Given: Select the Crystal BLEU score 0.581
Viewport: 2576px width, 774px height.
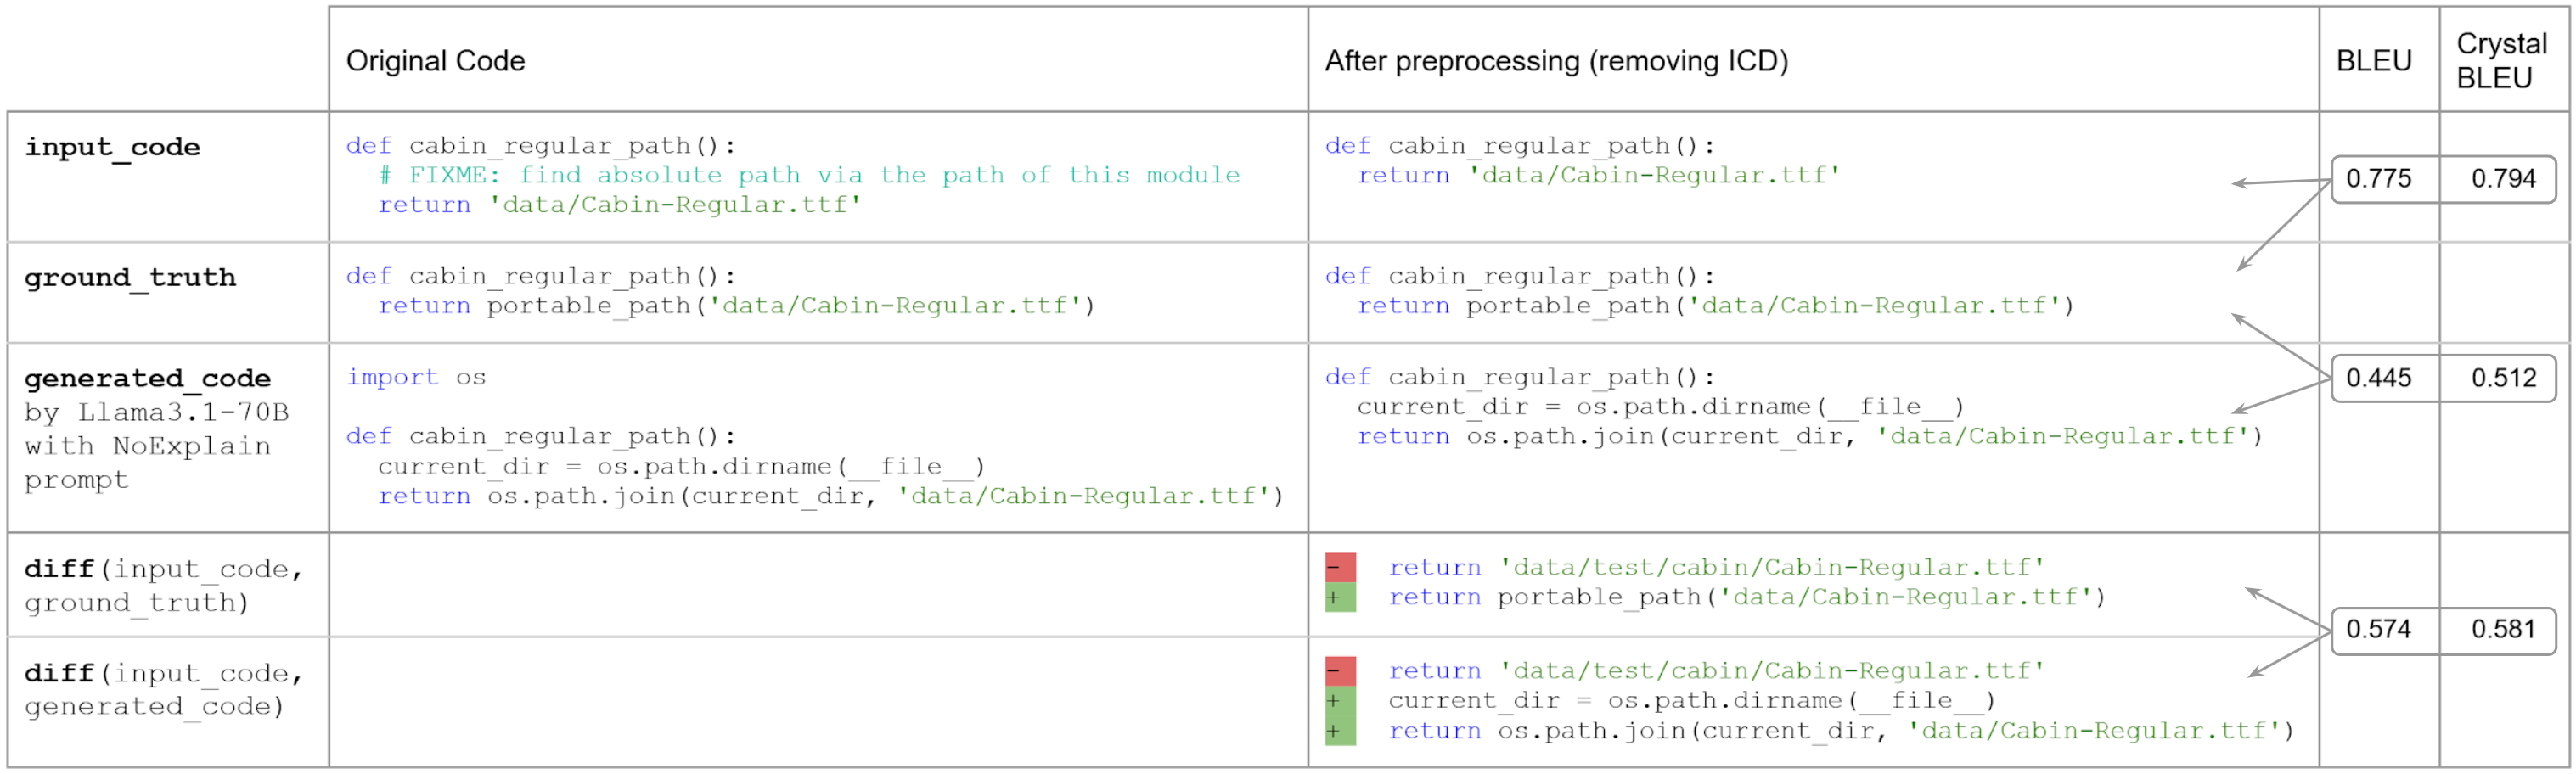Looking at the screenshot, I should click(x=2503, y=629).
